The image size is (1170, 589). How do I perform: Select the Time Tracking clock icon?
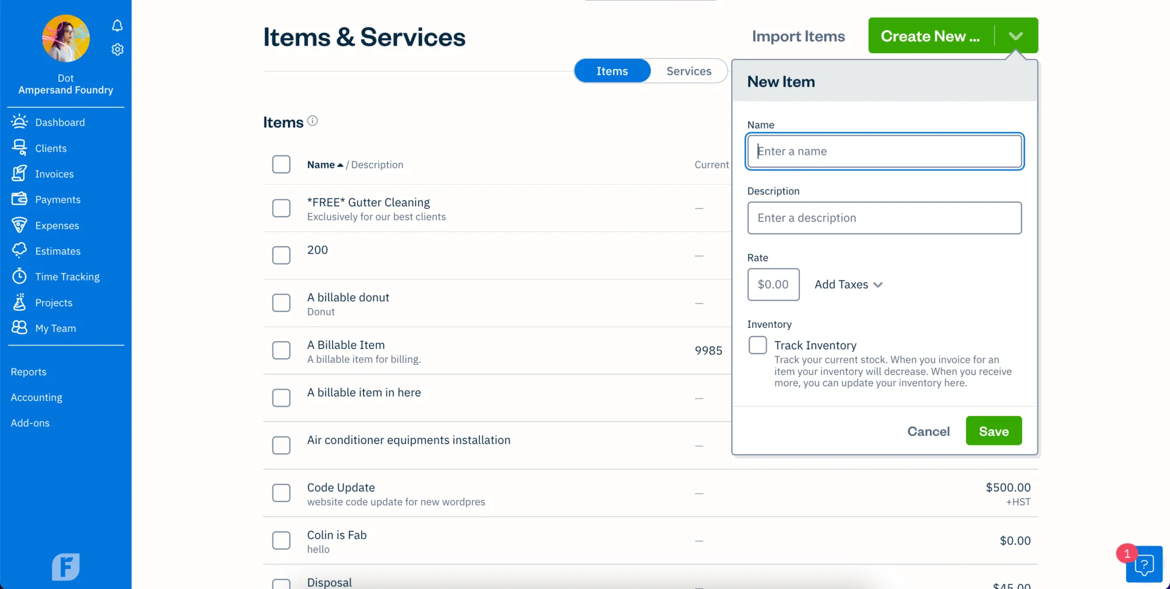(19, 276)
